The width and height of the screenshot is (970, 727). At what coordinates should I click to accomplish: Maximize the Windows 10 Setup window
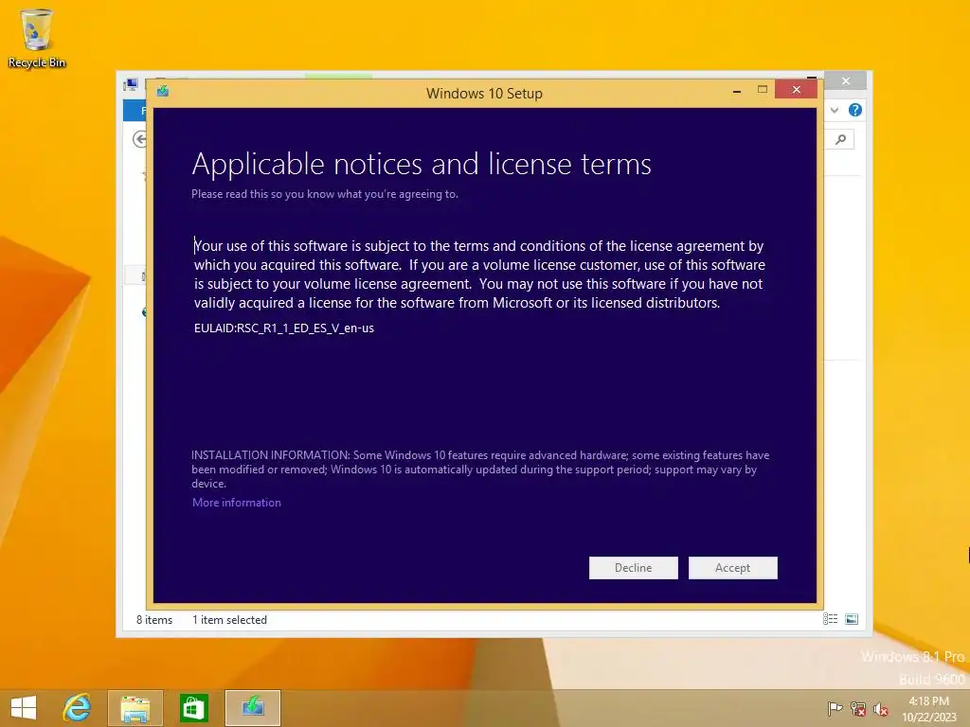763,90
